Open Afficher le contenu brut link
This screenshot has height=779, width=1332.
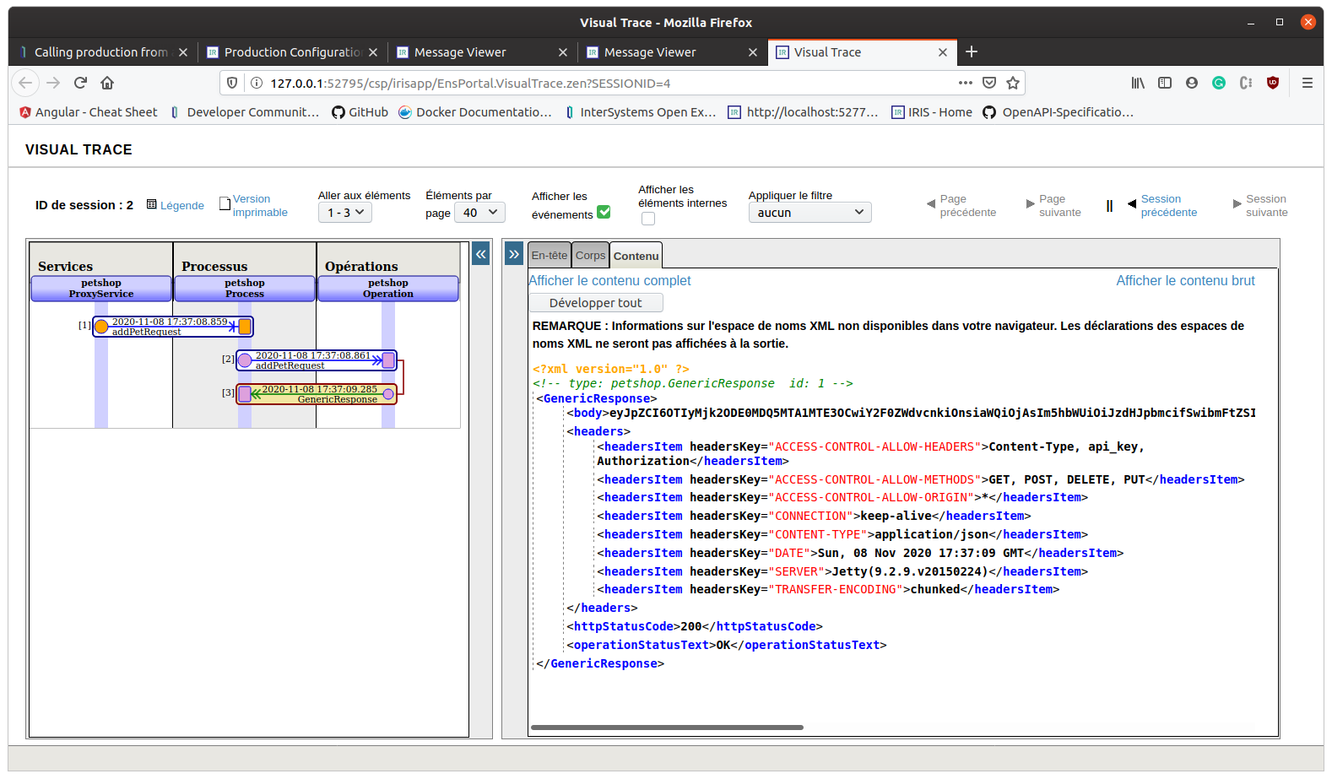pos(1185,281)
